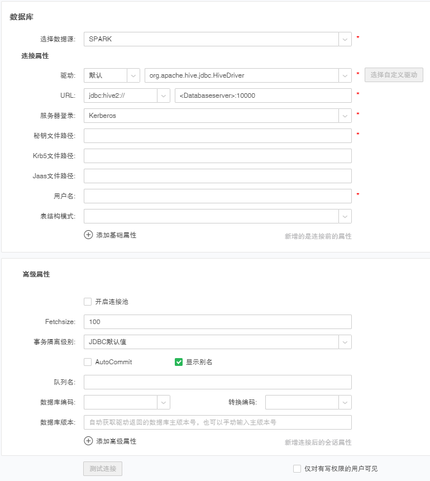This screenshot has width=430, height=481.
Task: Open the 服务器登录 Kerberos dropdown
Action: tap(345, 116)
